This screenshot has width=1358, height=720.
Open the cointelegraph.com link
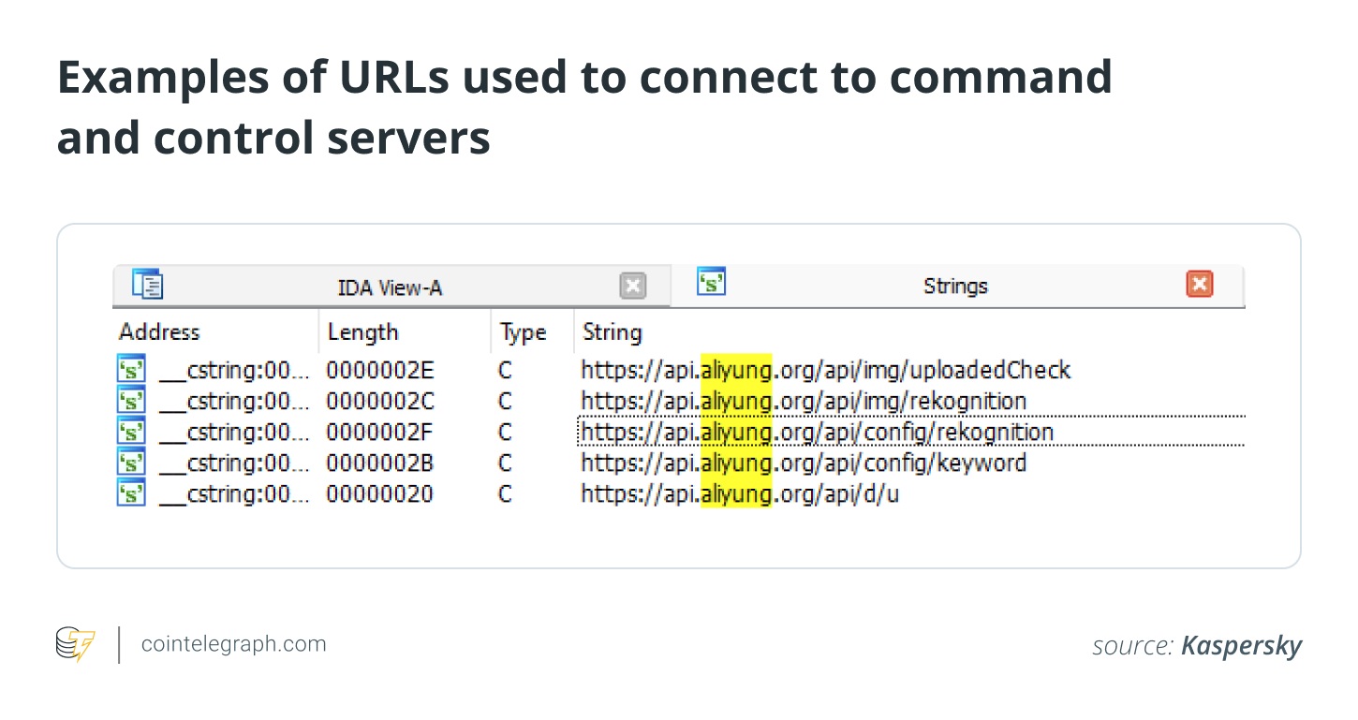click(x=233, y=644)
